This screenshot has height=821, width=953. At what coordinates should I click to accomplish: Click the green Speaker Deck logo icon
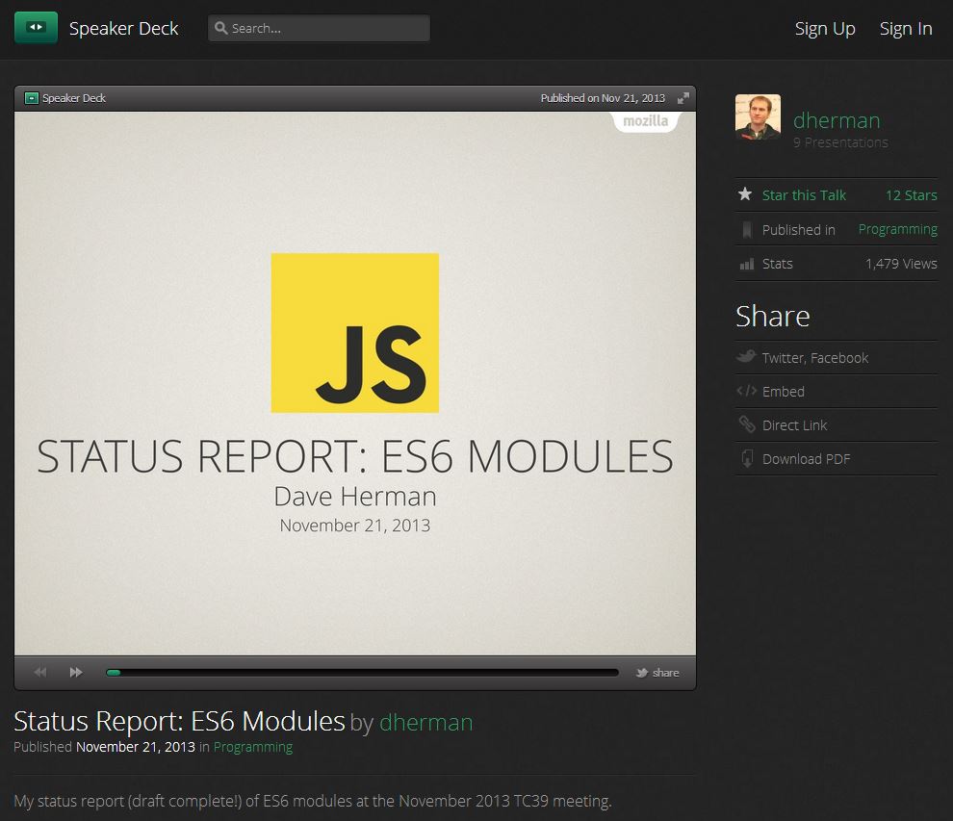(36, 27)
